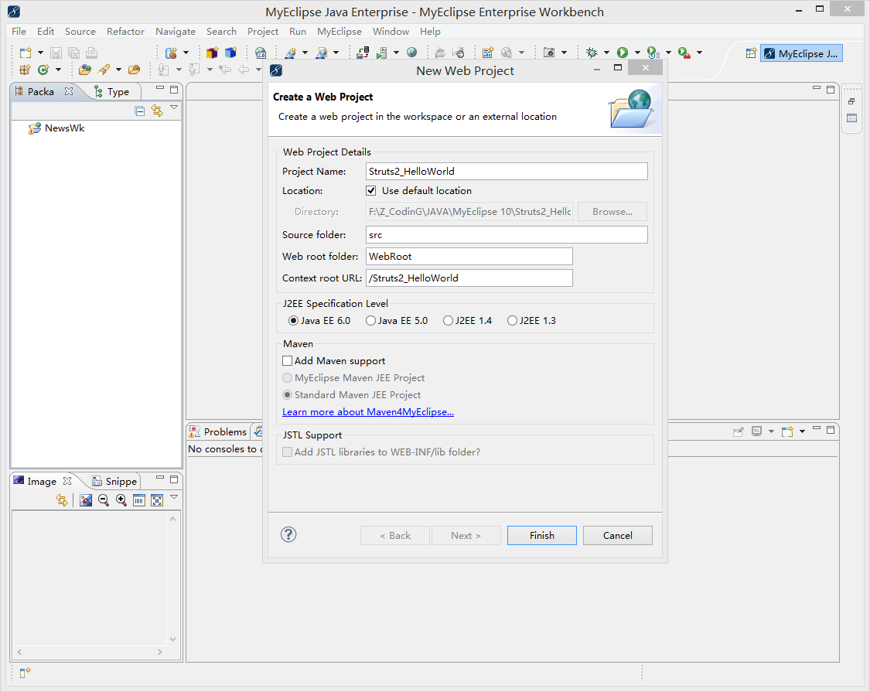Screen dimensions: 870x692
Task: Open dropdown arrow beside the Run icon
Action: [x=637, y=53]
